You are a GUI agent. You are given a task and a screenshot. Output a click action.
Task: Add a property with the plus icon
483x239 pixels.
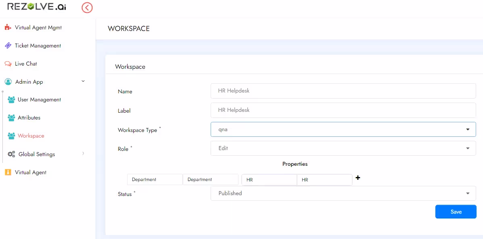[x=358, y=177]
